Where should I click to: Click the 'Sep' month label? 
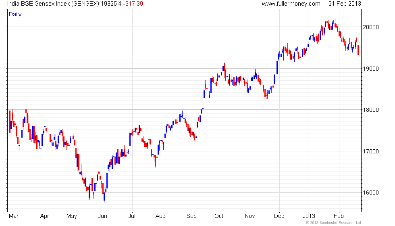point(191,216)
